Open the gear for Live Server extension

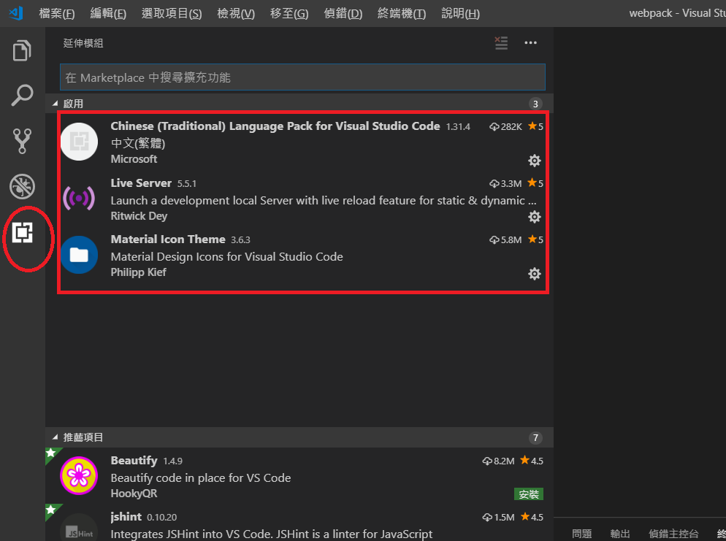tap(534, 217)
